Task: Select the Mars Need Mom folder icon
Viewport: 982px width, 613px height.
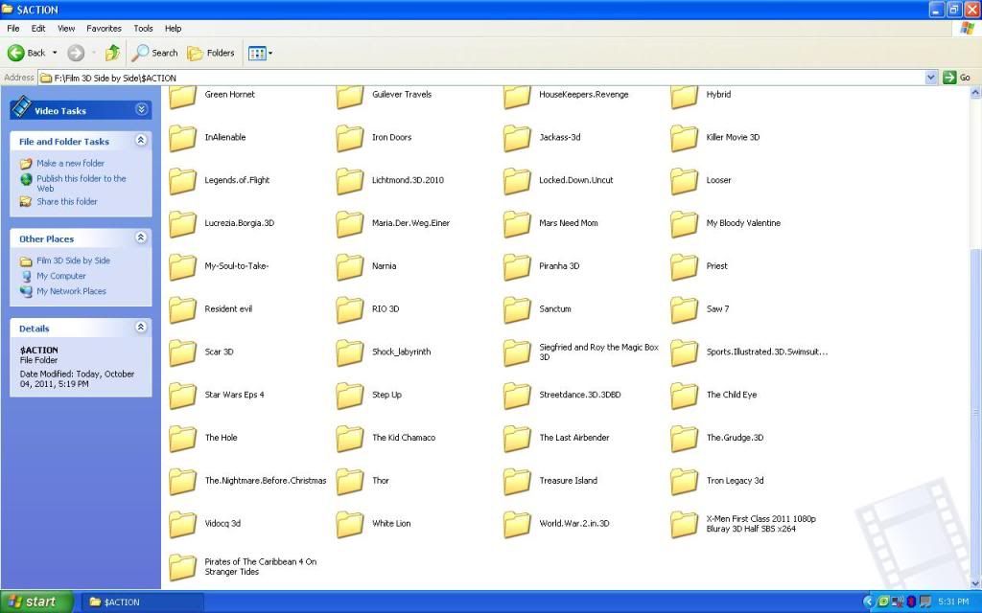Action: (x=517, y=224)
